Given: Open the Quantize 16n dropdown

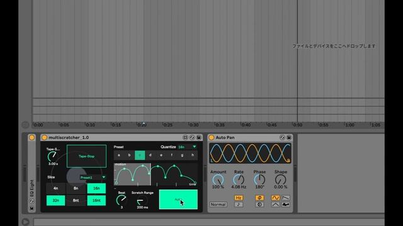Looking at the screenshot, I should click(187, 147).
